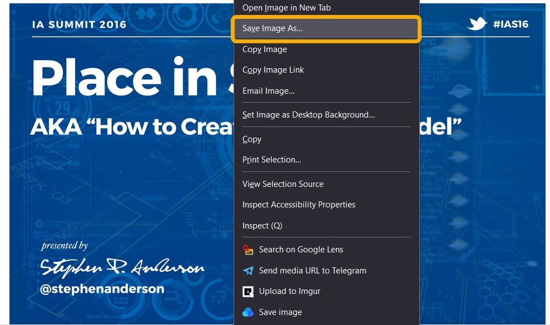Select 'Copy Image Link'
550x325 pixels.
(x=273, y=70)
